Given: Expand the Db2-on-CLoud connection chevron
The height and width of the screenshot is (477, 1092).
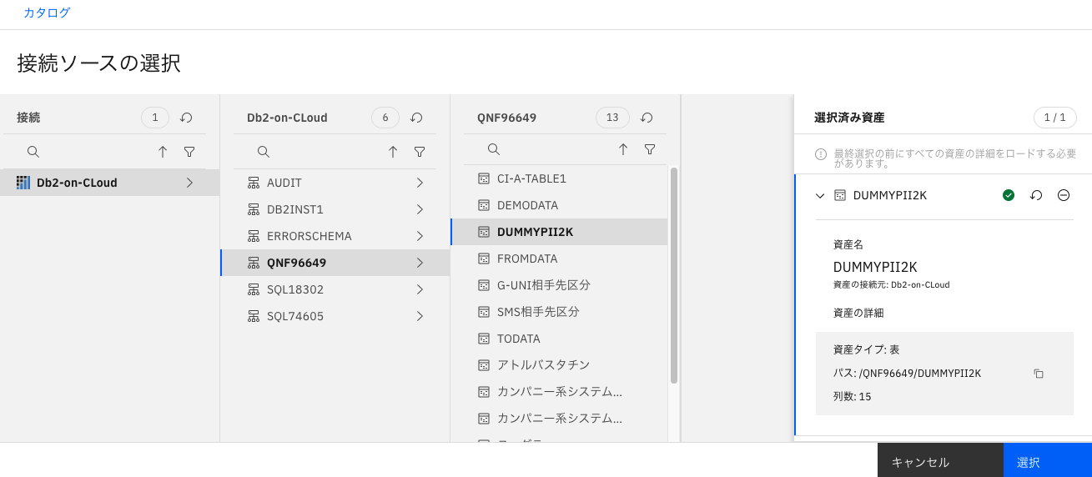Looking at the screenshot, I should (x=189, y=183).
